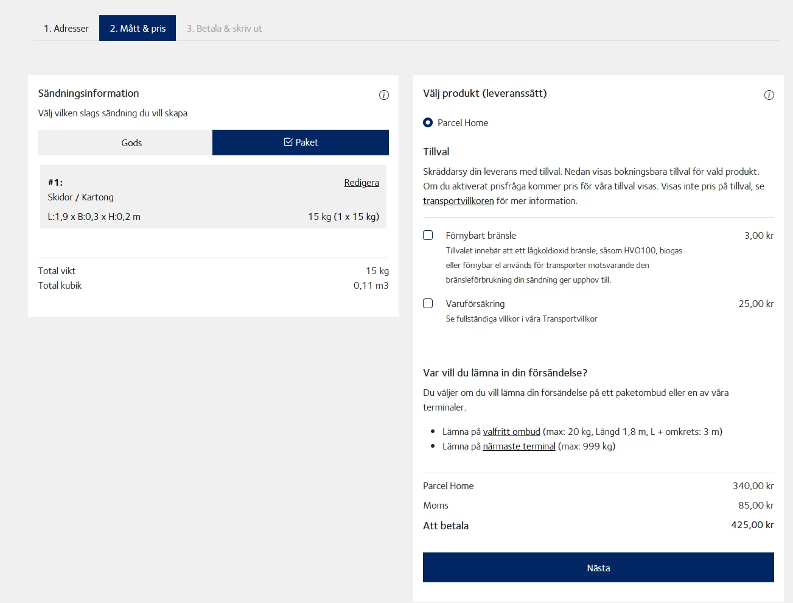
Task: Open the 3. Betala & skriv ut tab
Action: click(x=224, y=28)
